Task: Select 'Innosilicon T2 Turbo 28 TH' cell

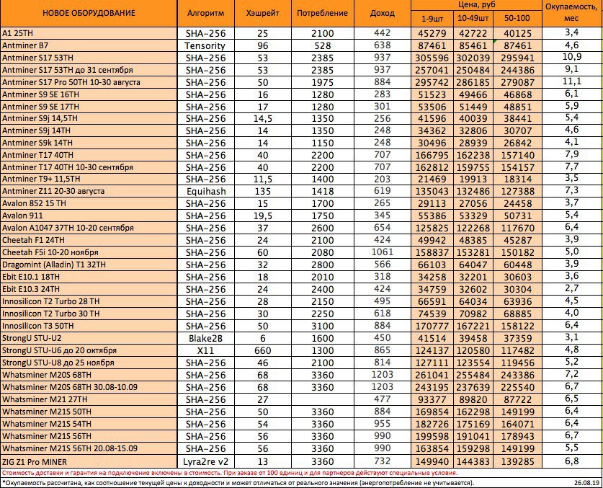Action: [89, 301]
